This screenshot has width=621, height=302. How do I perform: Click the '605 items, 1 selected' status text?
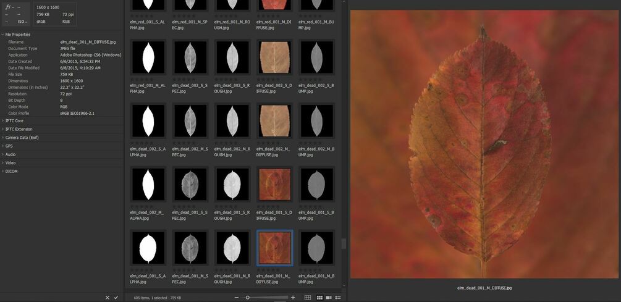pyautogui.click(x=158, y=298)
